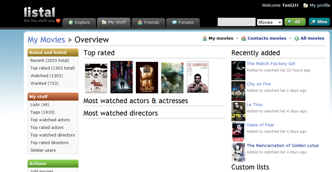This screenshot has width=332, height=172.
Task: Click My Movies breadcrumb link
Action: pos(46,40)
